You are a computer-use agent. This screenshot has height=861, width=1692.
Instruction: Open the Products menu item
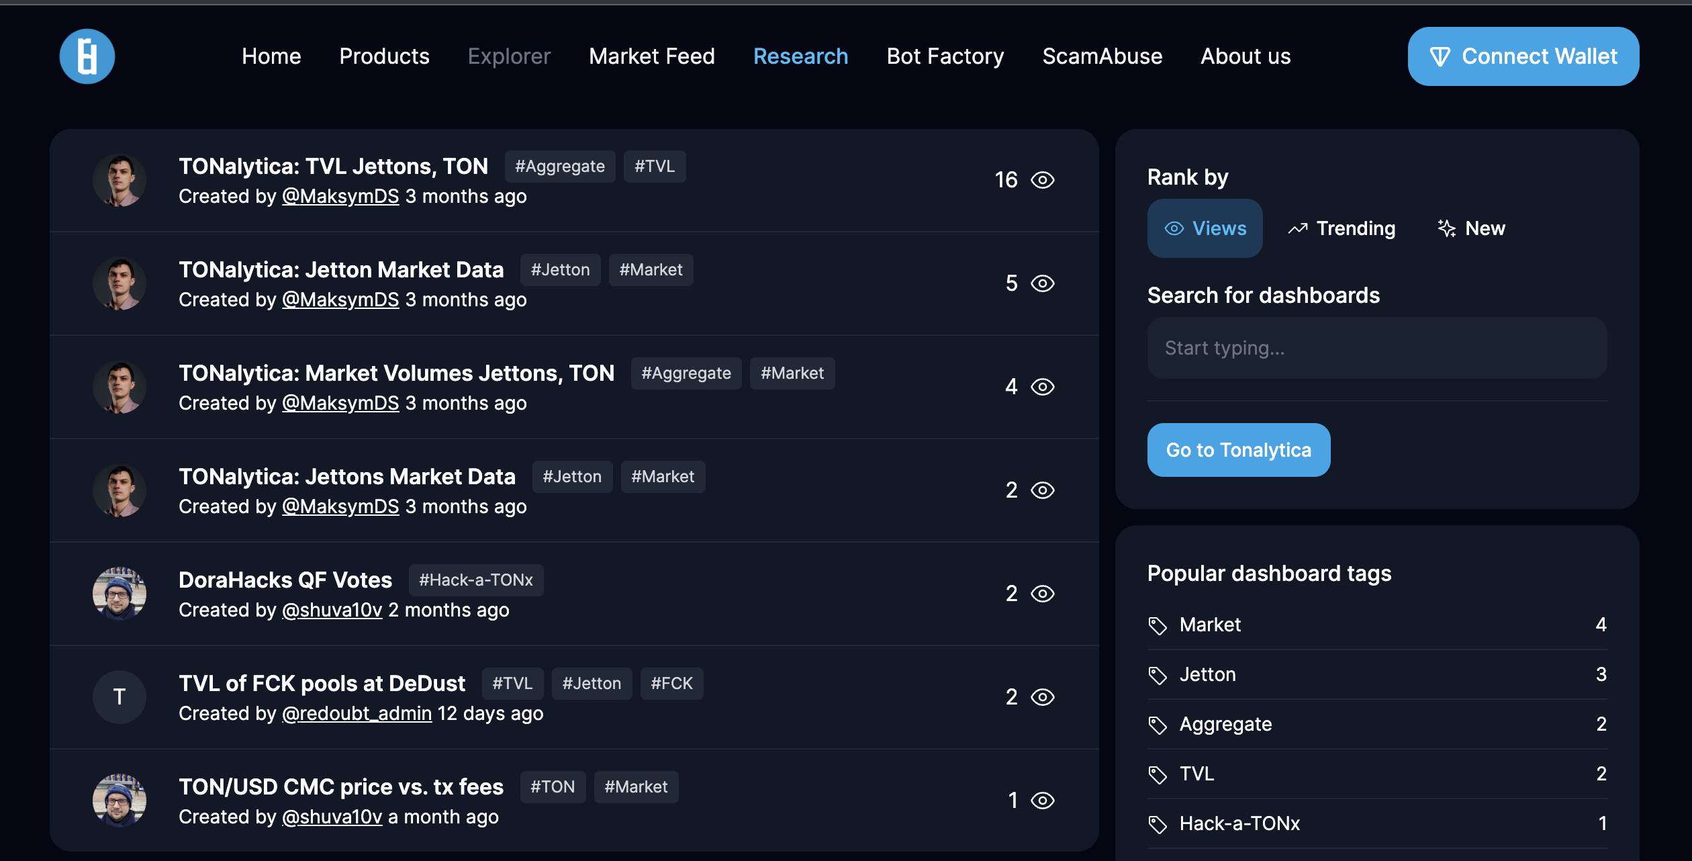click(384, 56)
